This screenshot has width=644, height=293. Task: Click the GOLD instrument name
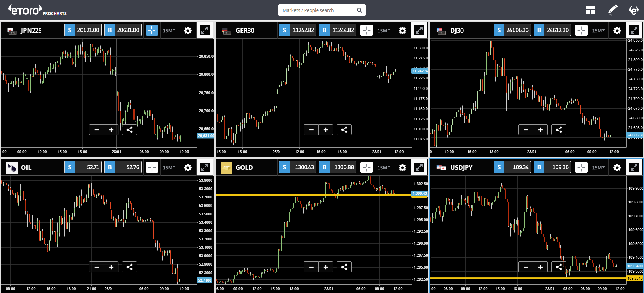click(244, 168)
